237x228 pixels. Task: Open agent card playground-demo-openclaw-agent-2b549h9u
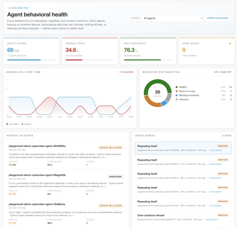coord(66,155)
